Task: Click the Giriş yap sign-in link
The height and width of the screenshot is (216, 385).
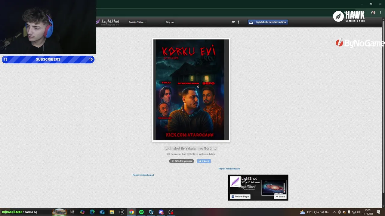Action: pyautogui.click(x=170, y=22)
